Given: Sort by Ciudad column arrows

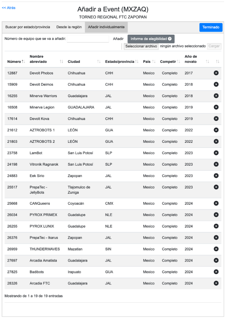Looking at the screenshot, I should click(x=99, y=62).
